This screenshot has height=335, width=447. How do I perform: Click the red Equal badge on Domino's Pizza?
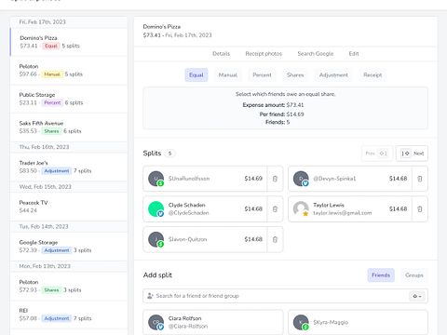[x=51, y=46]
